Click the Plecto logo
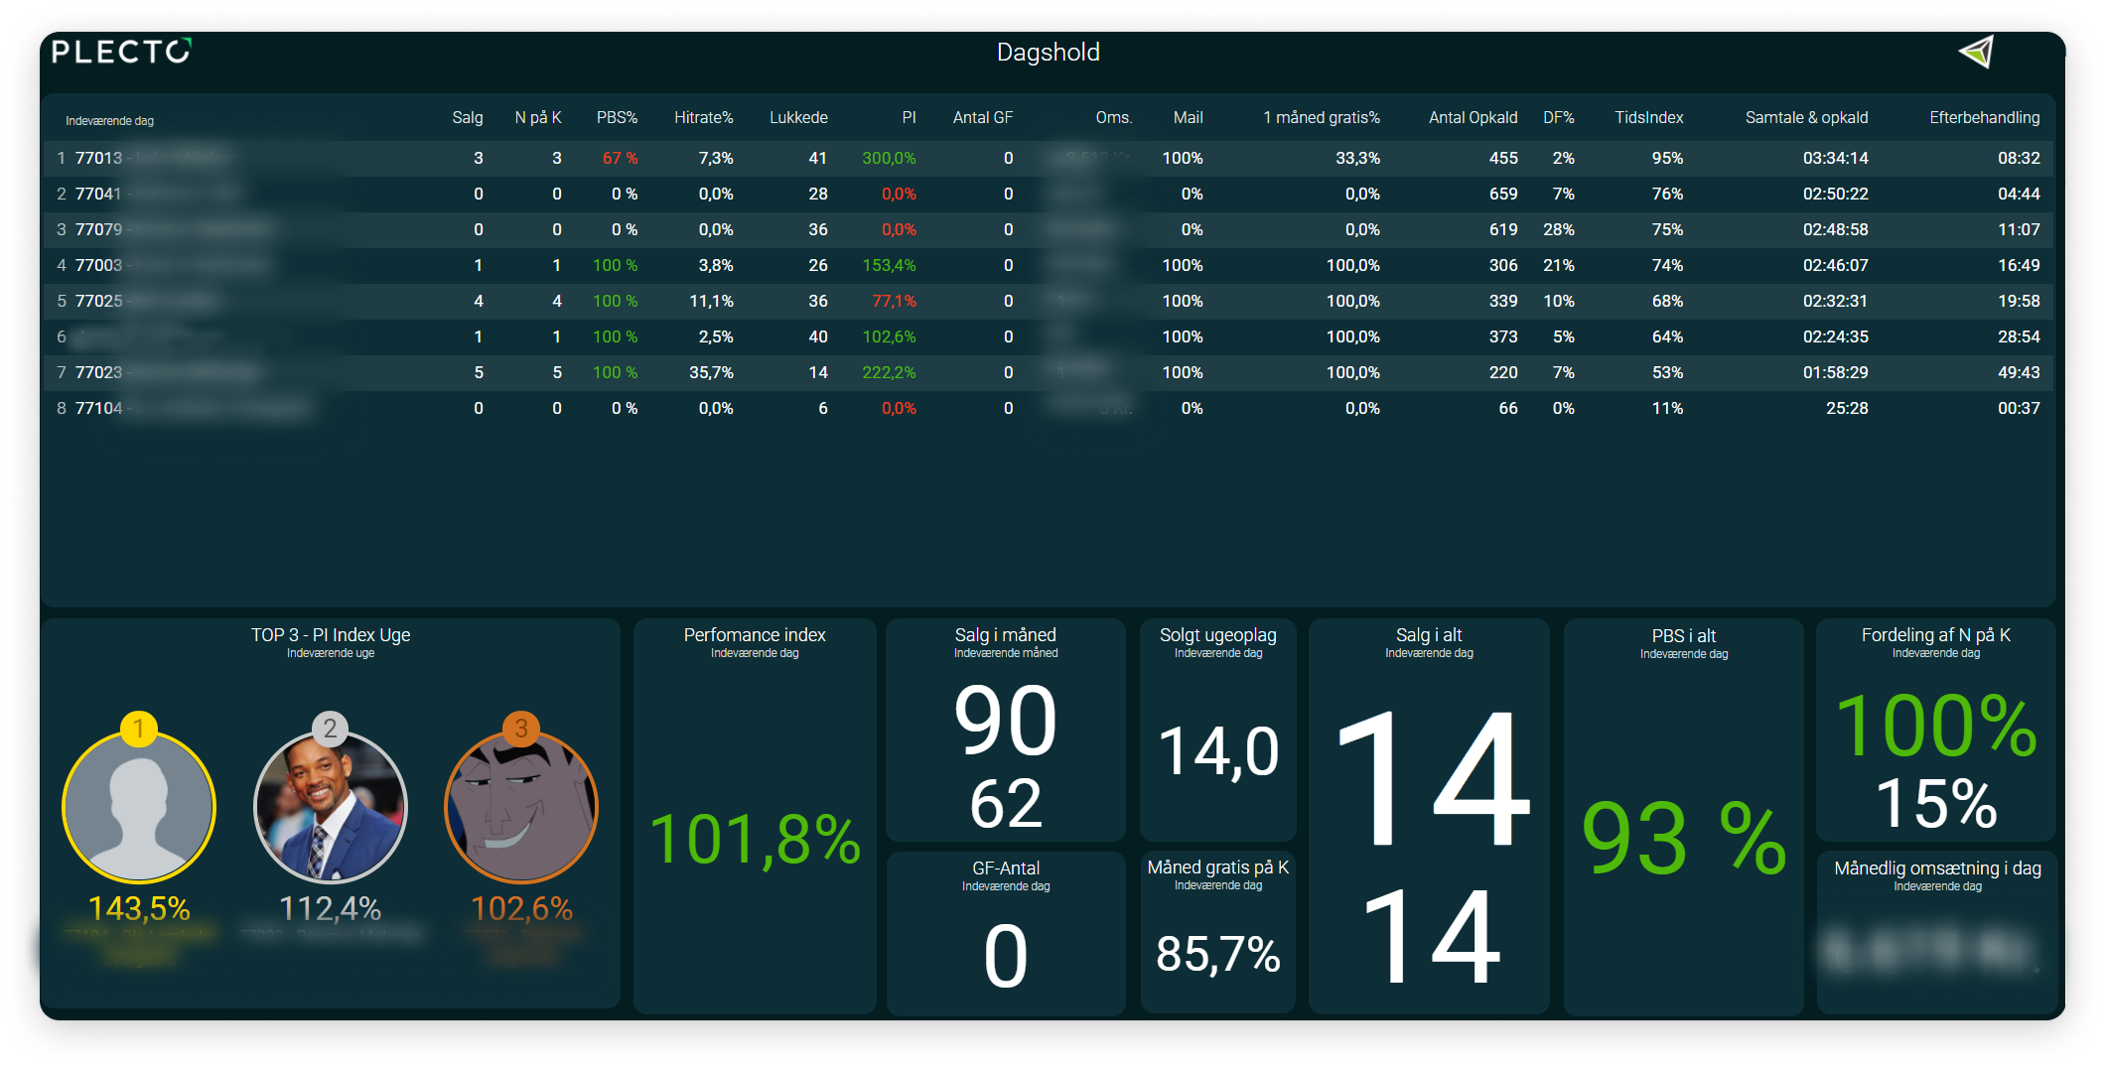 [x=121, y=52]
